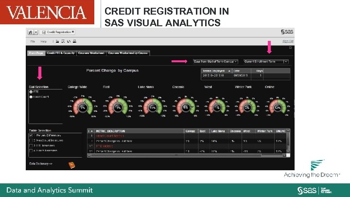
Task: Click the table scroll up arrow
Action: coord(288,130)
